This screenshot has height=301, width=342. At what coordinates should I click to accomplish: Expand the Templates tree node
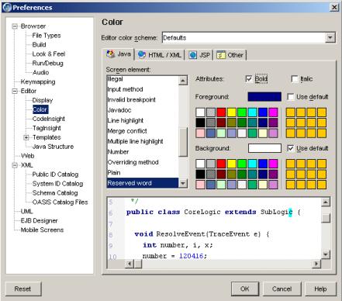point(26,137)
